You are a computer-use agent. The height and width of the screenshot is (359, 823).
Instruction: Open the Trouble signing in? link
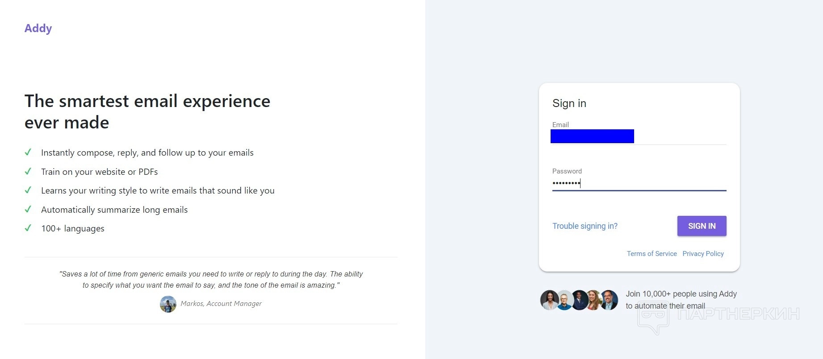coord(585,226)
